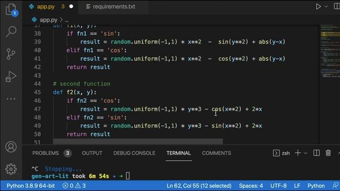The image size is (340, 191).
Task: Change end of line sequence LF
Action: (x=297, y=186)
